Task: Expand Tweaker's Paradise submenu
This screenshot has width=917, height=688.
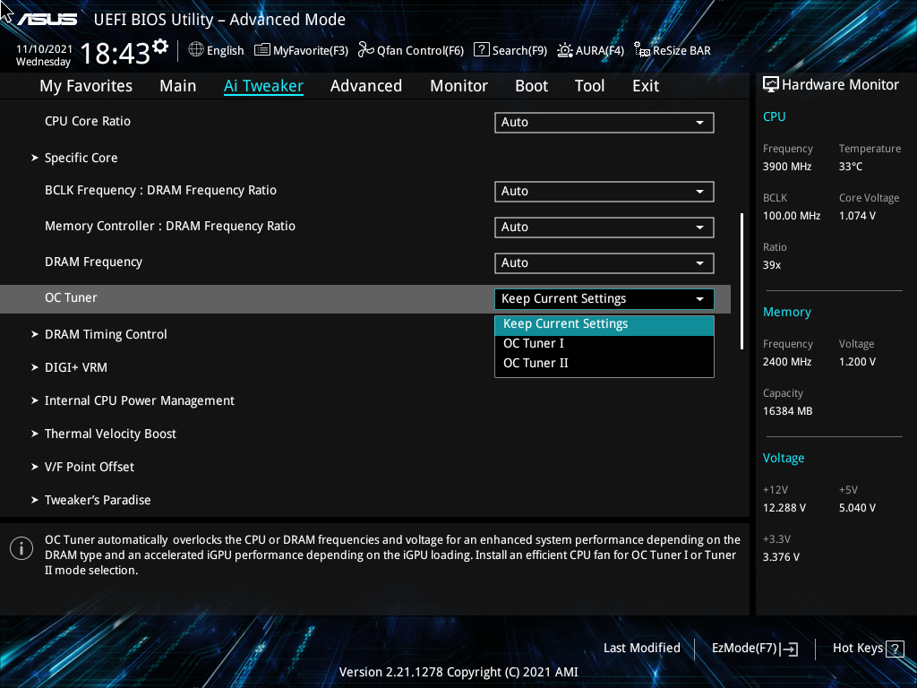Action: (97, 500)
